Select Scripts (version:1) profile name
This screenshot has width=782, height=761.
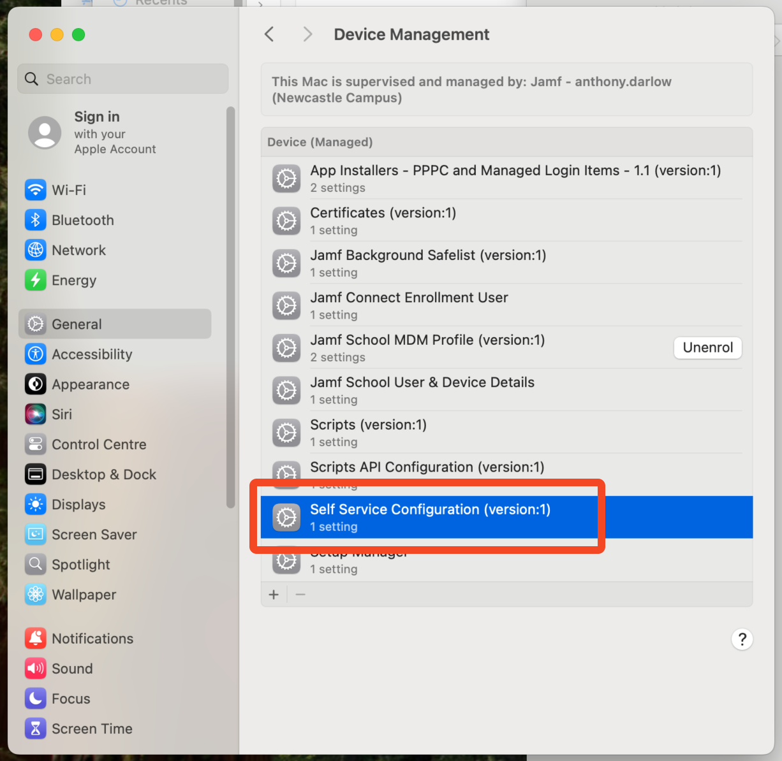[x=368, y=424]
